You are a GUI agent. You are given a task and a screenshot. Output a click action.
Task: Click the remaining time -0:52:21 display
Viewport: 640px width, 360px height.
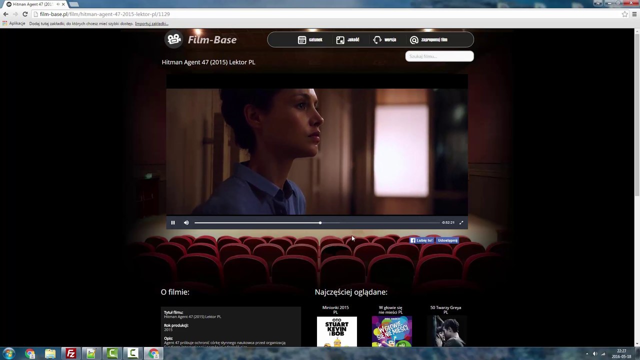[448, 222]
